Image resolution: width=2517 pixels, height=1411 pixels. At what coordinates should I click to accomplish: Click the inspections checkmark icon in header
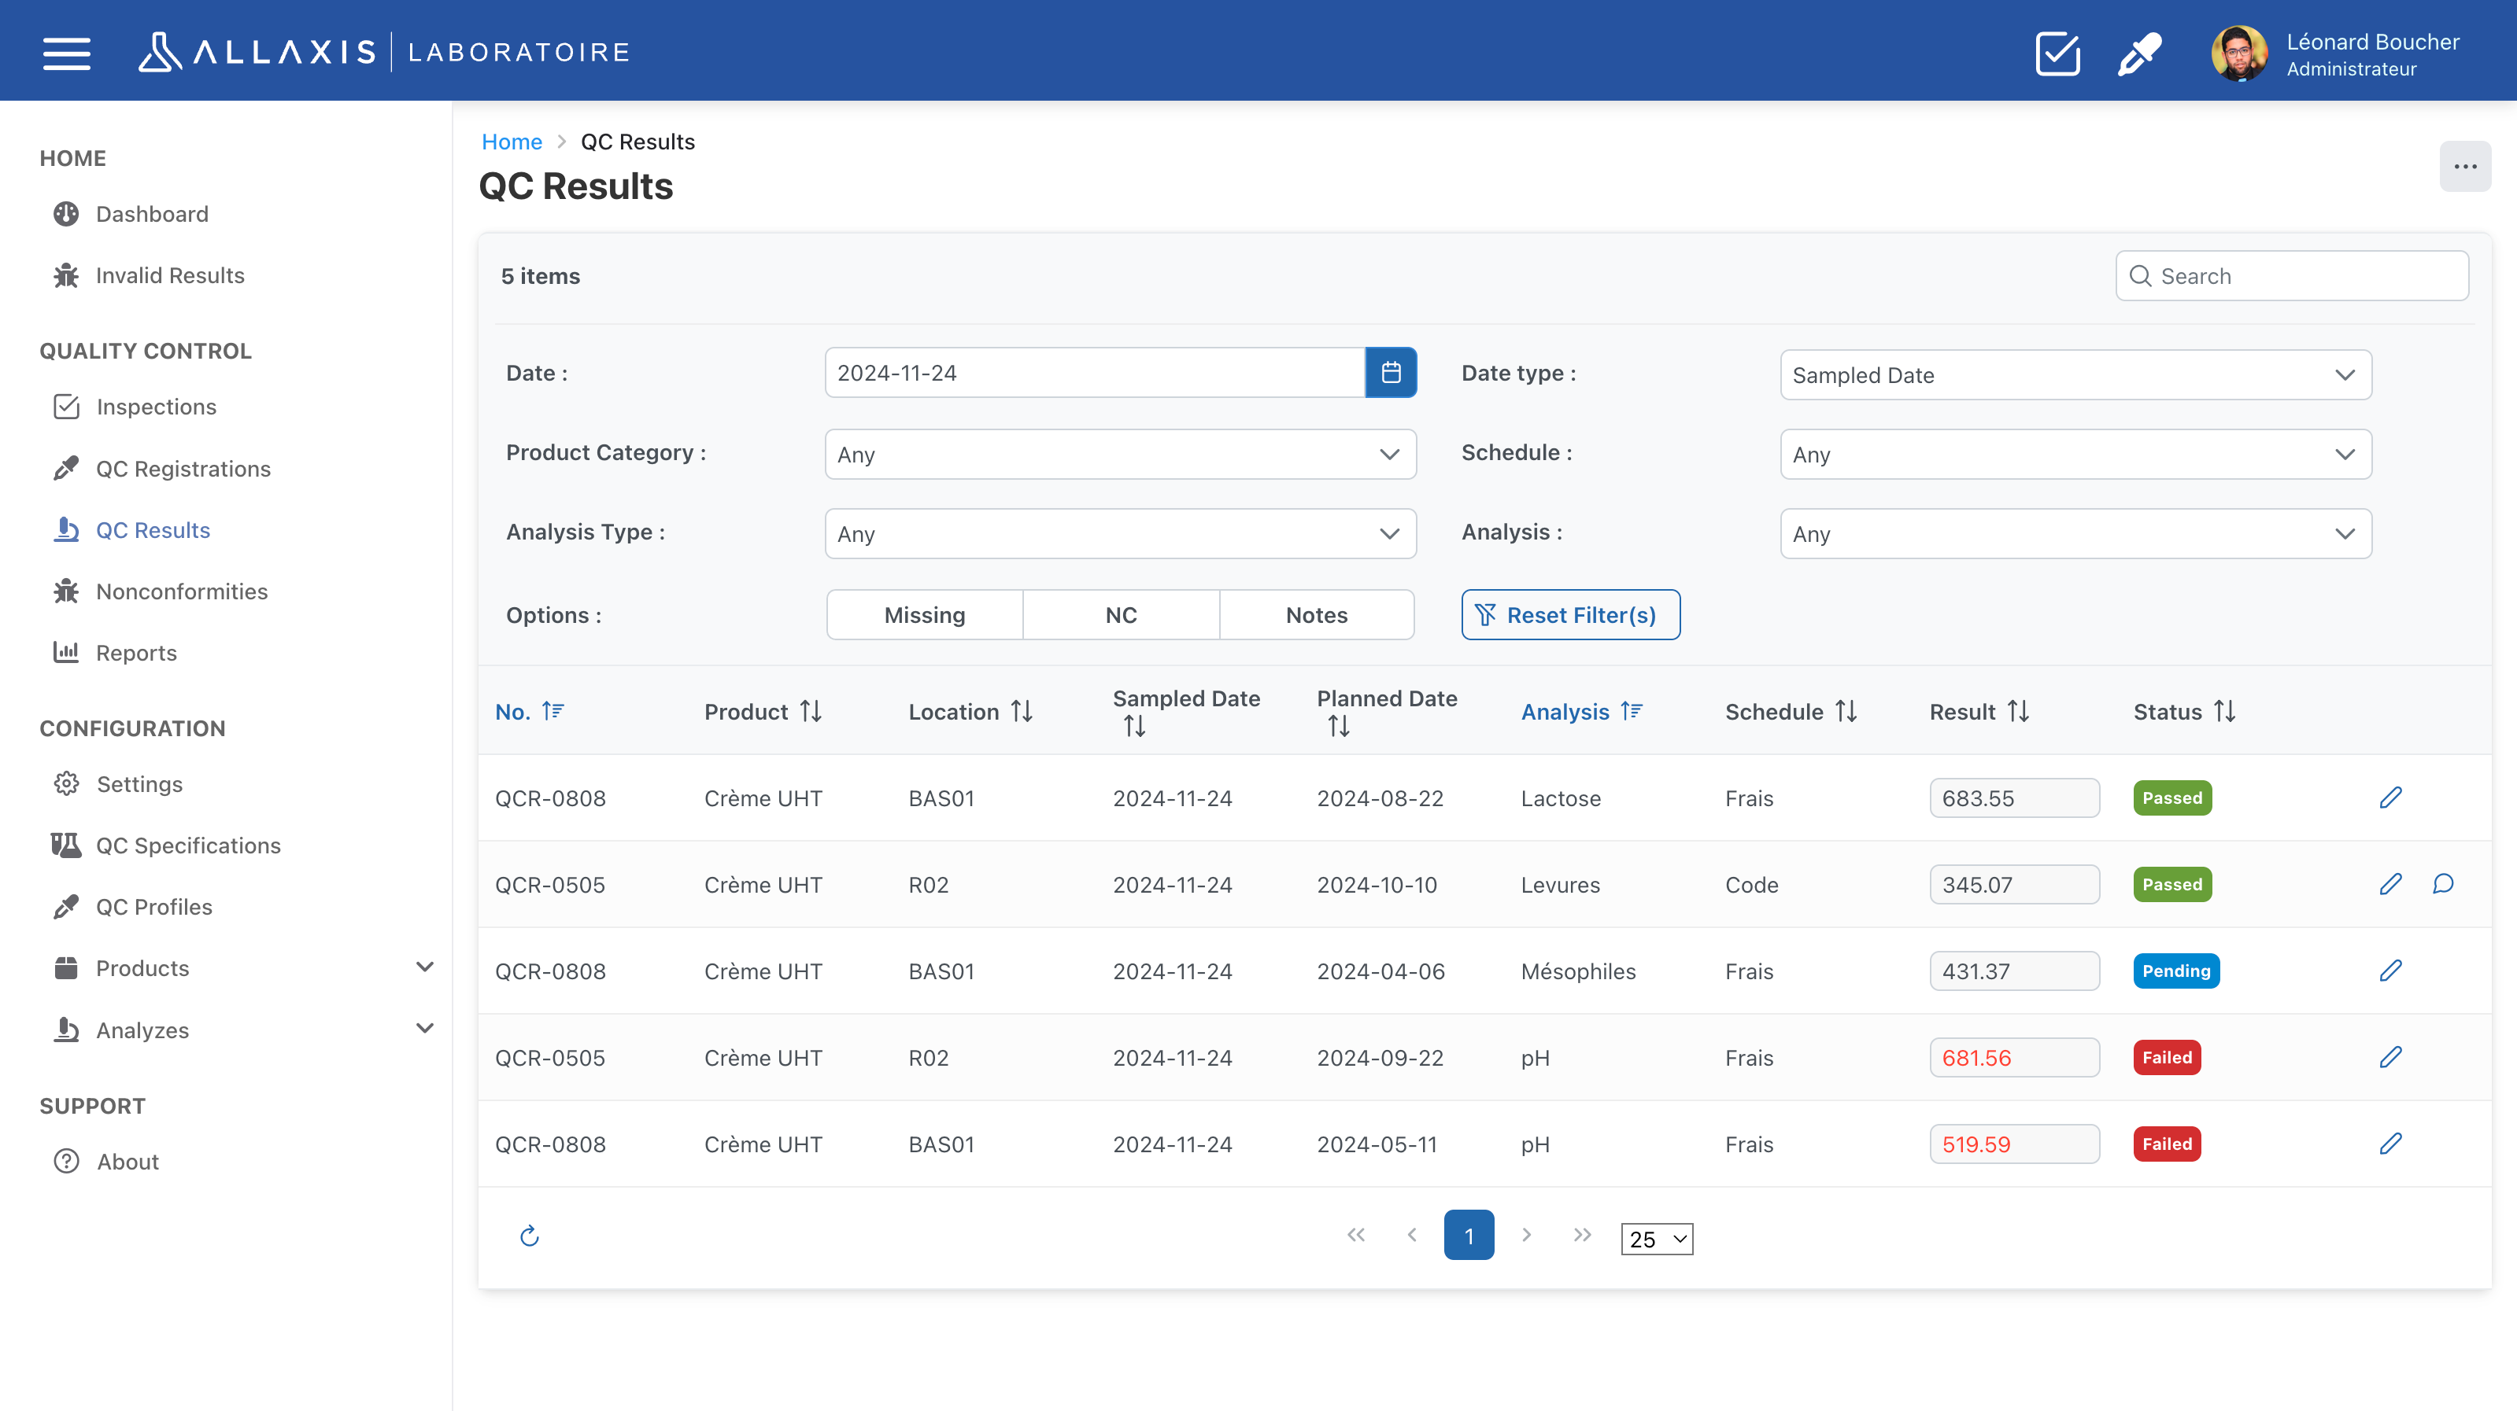coord(2057,53)
